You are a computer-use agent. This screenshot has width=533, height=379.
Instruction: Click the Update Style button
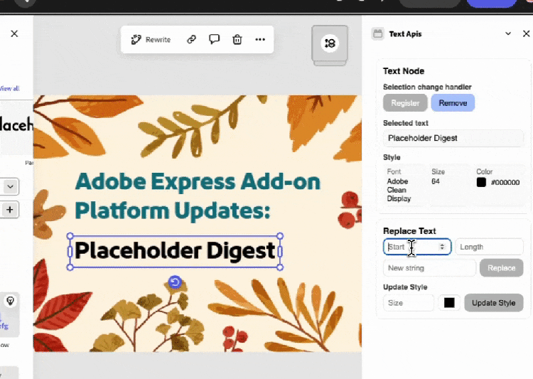pos(493,303)
